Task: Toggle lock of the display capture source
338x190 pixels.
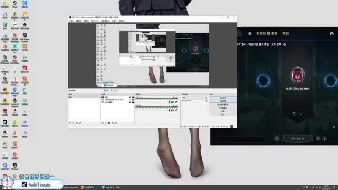Action: tap(133, 102)
